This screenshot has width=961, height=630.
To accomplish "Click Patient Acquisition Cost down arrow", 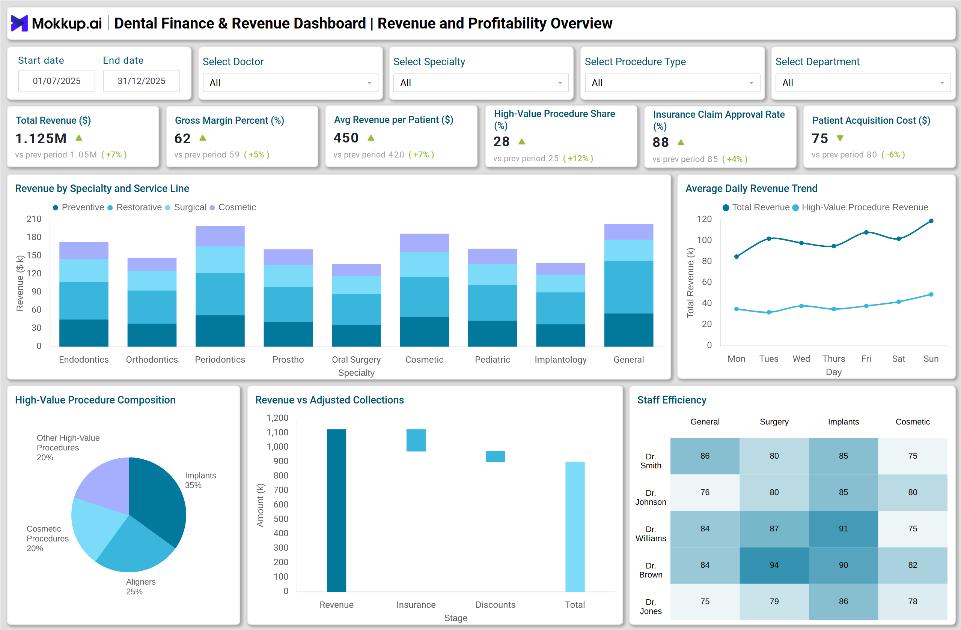I will [840, 138].
